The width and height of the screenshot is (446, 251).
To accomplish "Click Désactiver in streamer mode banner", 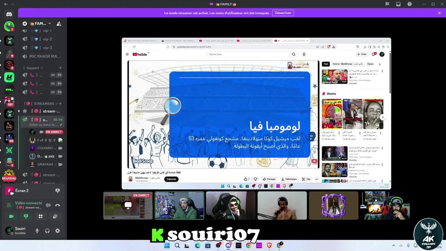I will click(283, 13).
